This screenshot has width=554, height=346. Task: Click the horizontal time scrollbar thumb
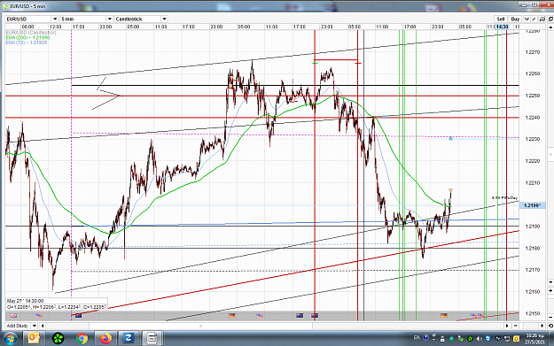click(200, 326)
